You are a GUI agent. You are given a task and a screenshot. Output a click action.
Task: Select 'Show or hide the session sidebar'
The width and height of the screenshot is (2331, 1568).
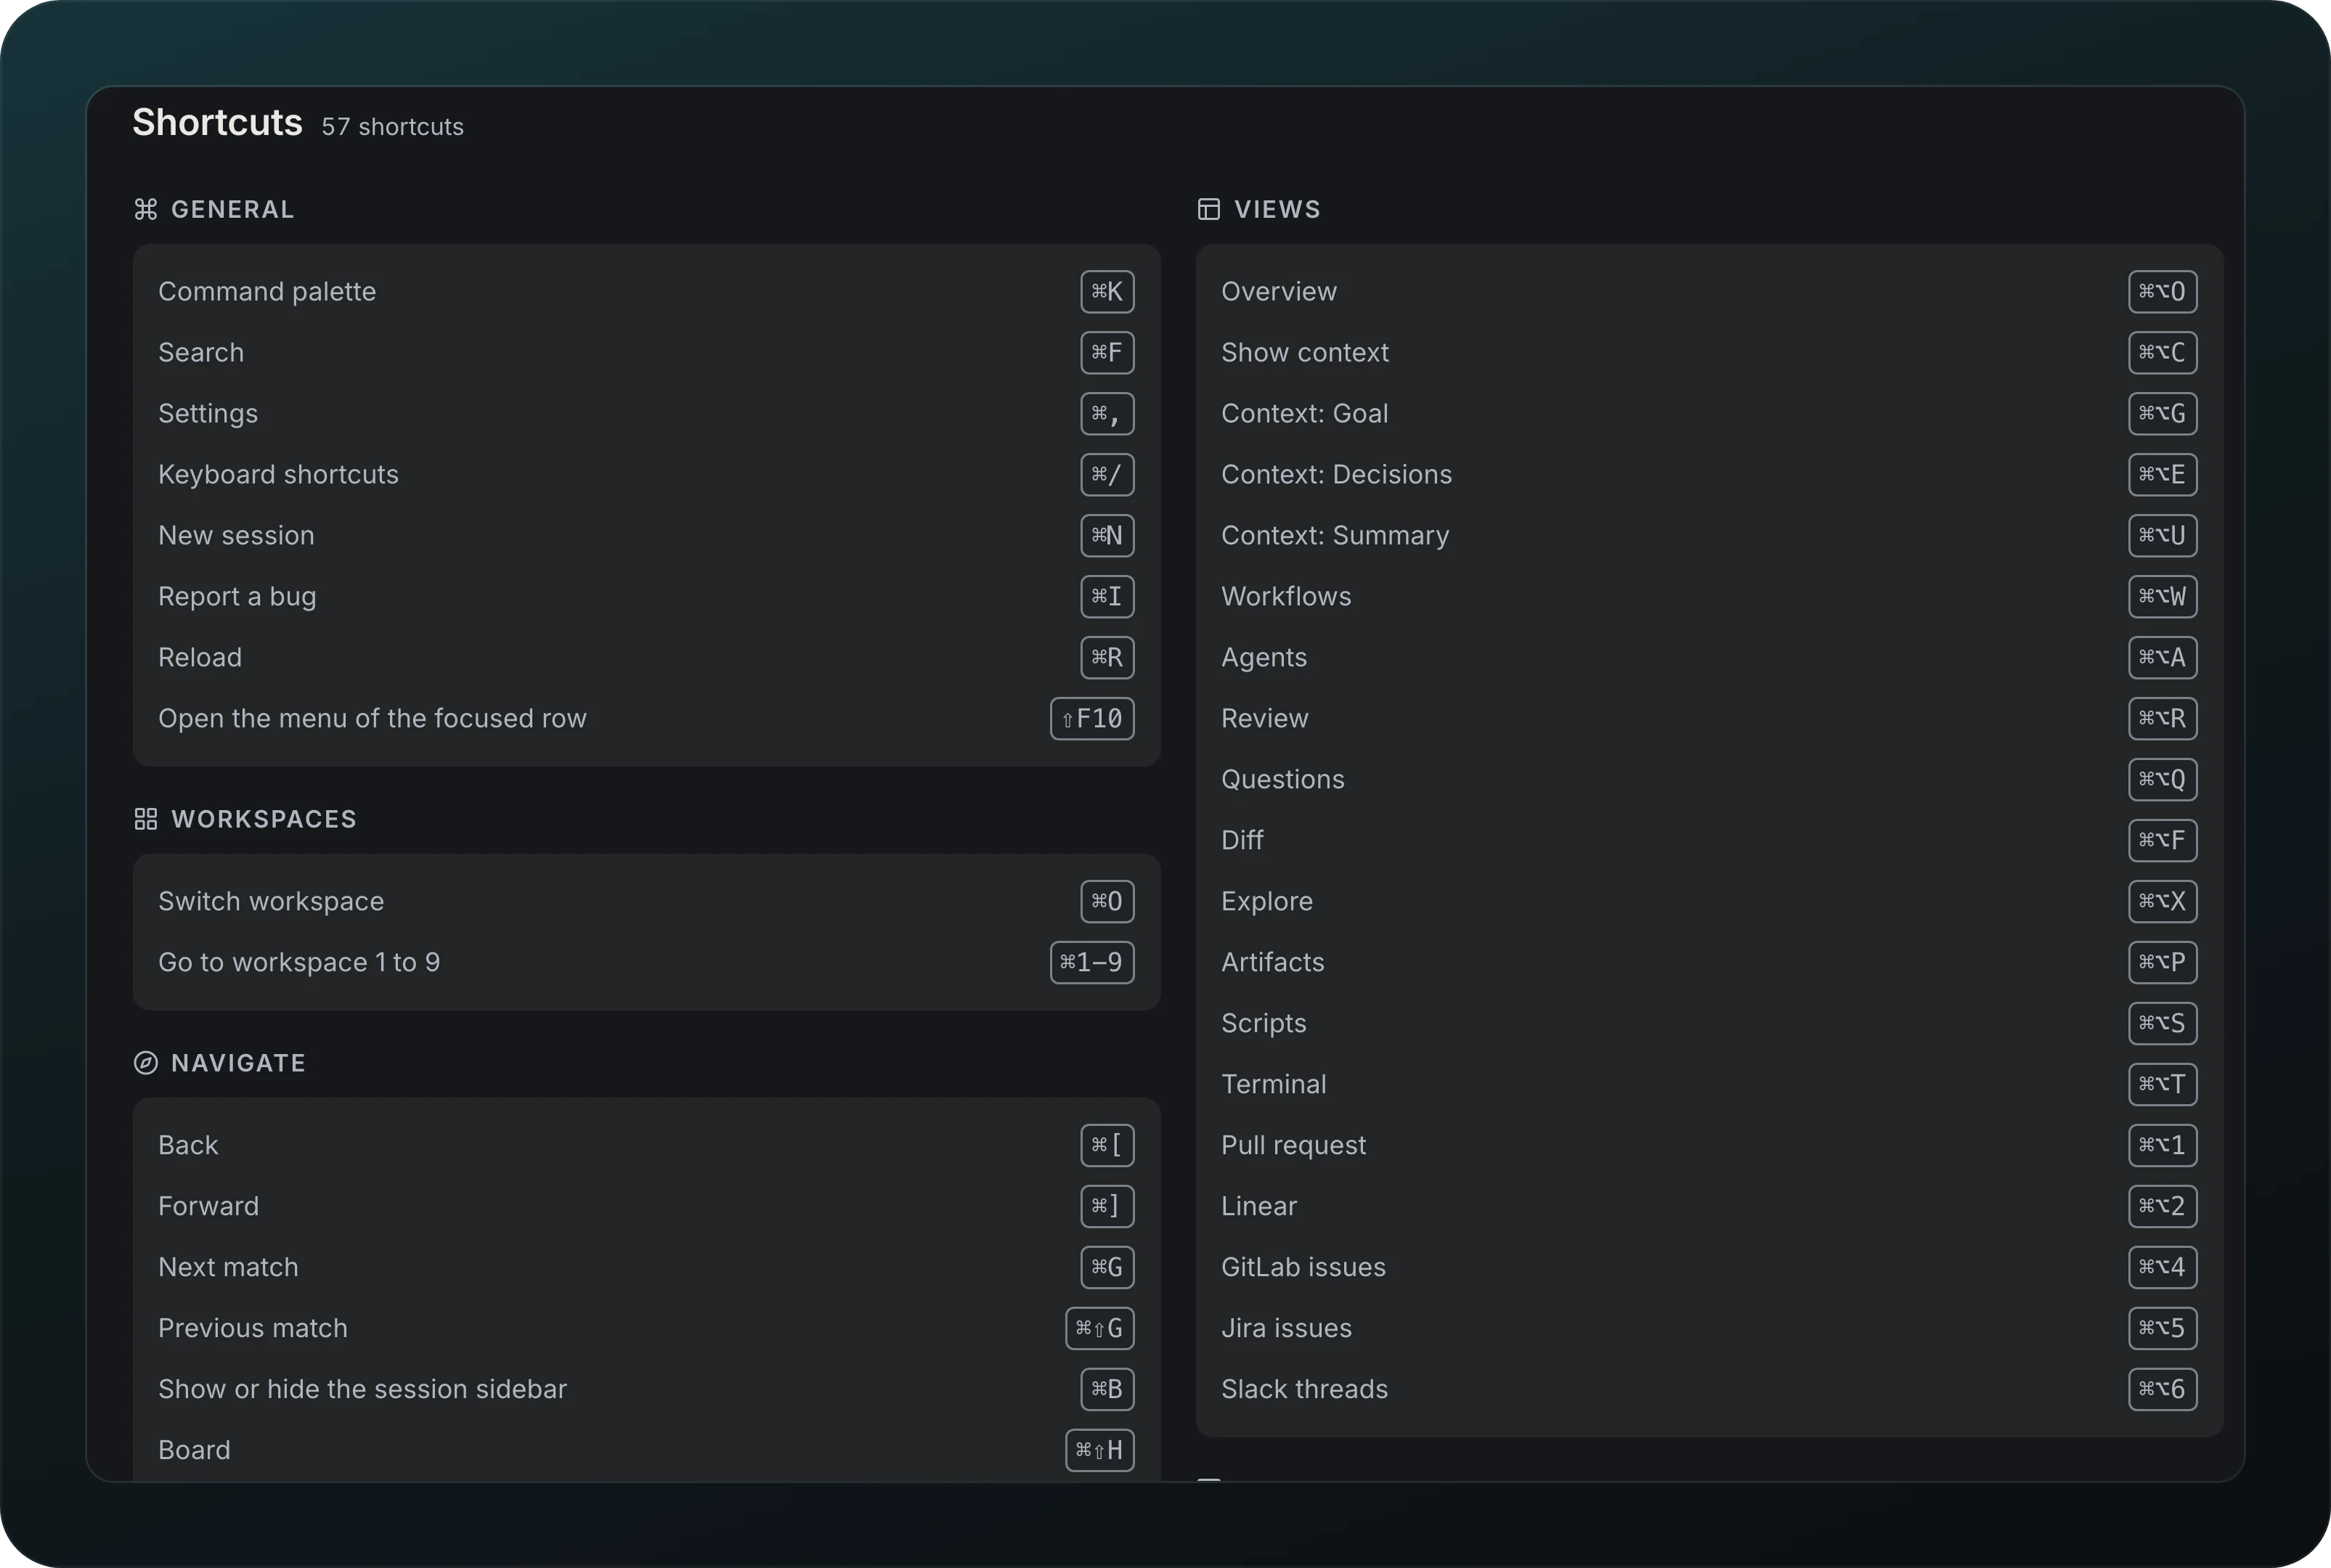646,1389
